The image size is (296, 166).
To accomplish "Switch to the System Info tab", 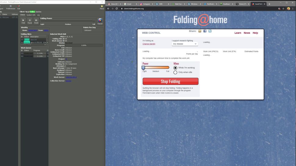I will coord(31,15).
